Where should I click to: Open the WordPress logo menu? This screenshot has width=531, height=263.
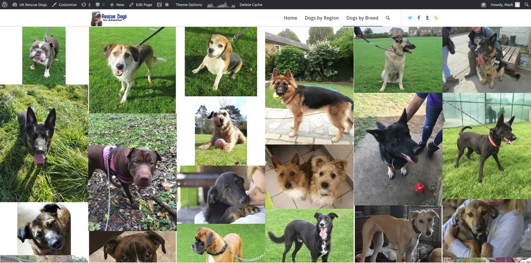(x=5, y=4)
